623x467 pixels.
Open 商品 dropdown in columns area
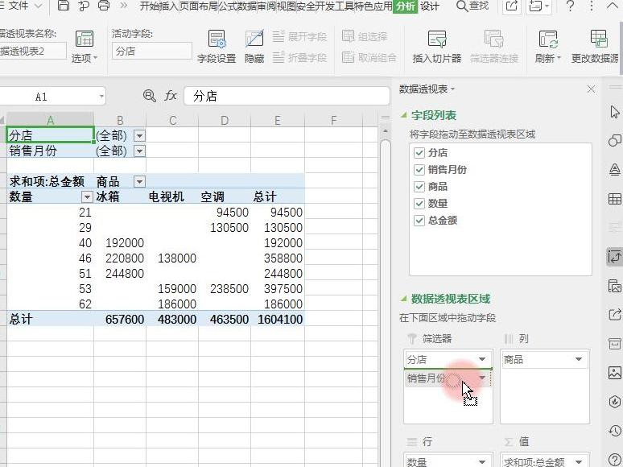pos(579,359)
